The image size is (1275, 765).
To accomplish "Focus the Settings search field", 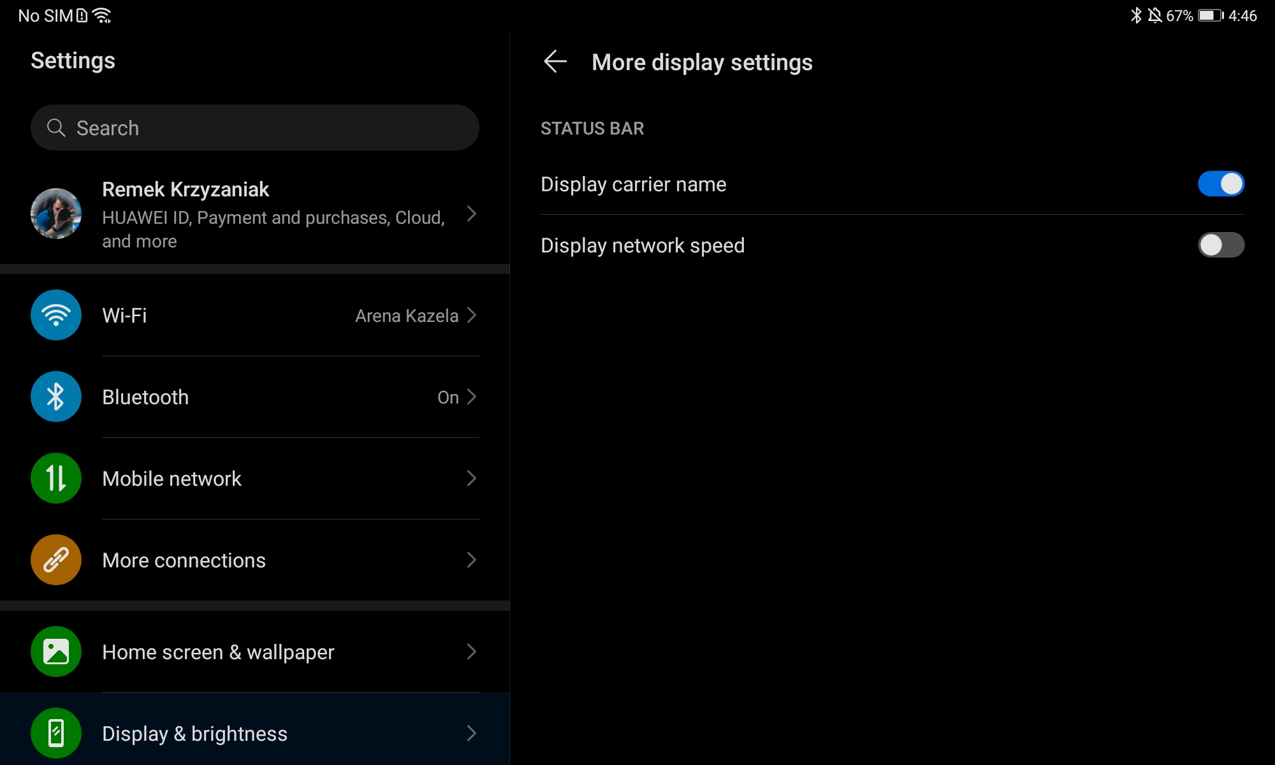I will tap(268, 127).
